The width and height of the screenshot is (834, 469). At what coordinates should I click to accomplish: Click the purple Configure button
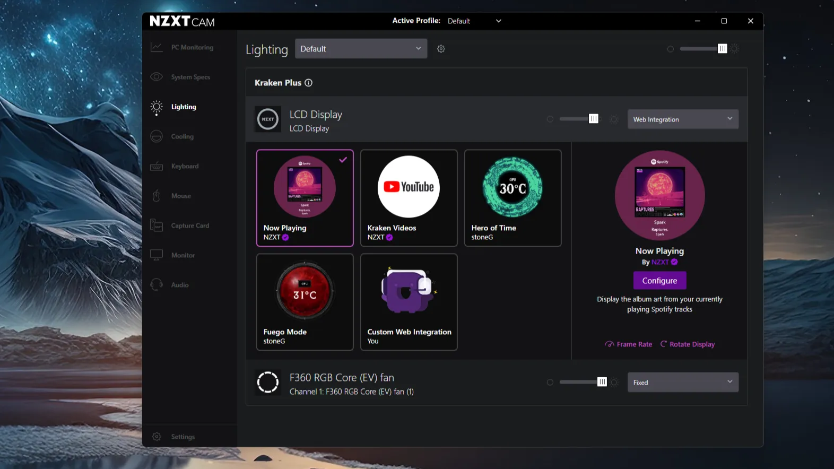point(659,281)
